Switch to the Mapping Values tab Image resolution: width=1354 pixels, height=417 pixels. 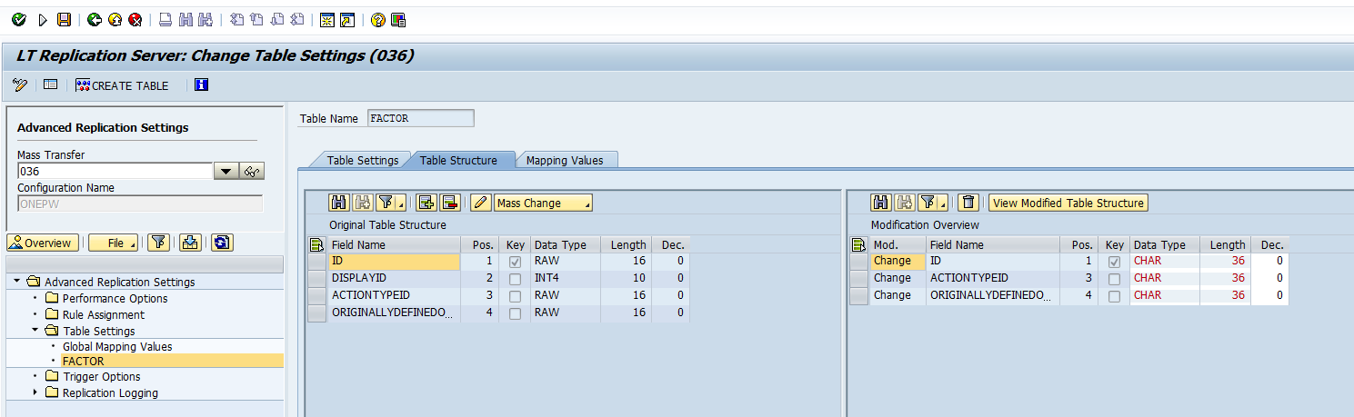tap(565, 160)
